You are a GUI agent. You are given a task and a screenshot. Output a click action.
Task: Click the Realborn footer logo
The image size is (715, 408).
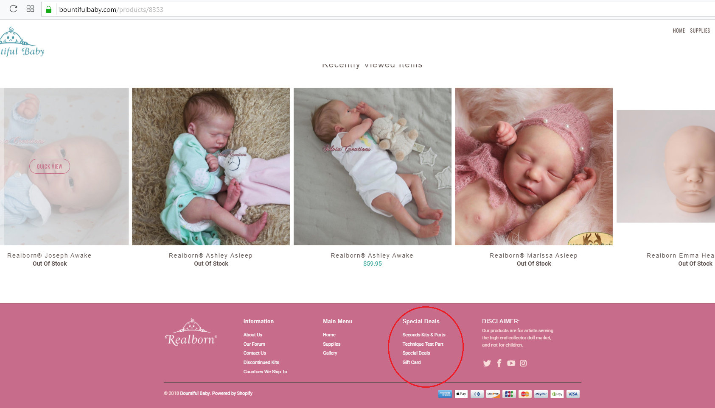click(x=191, y=332)
